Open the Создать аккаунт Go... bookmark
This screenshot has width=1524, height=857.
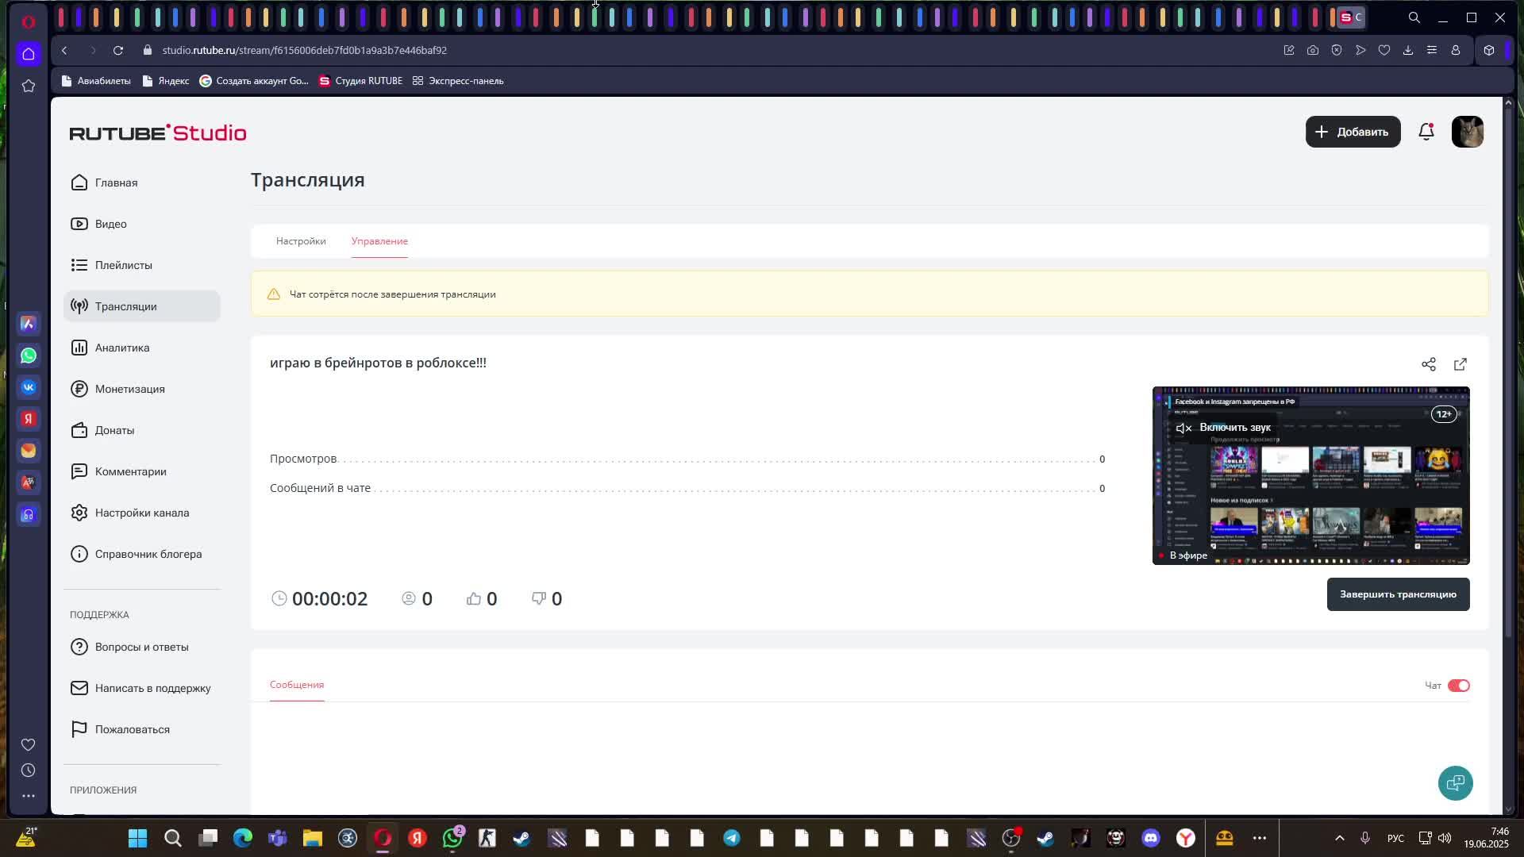tap(253, 81)
